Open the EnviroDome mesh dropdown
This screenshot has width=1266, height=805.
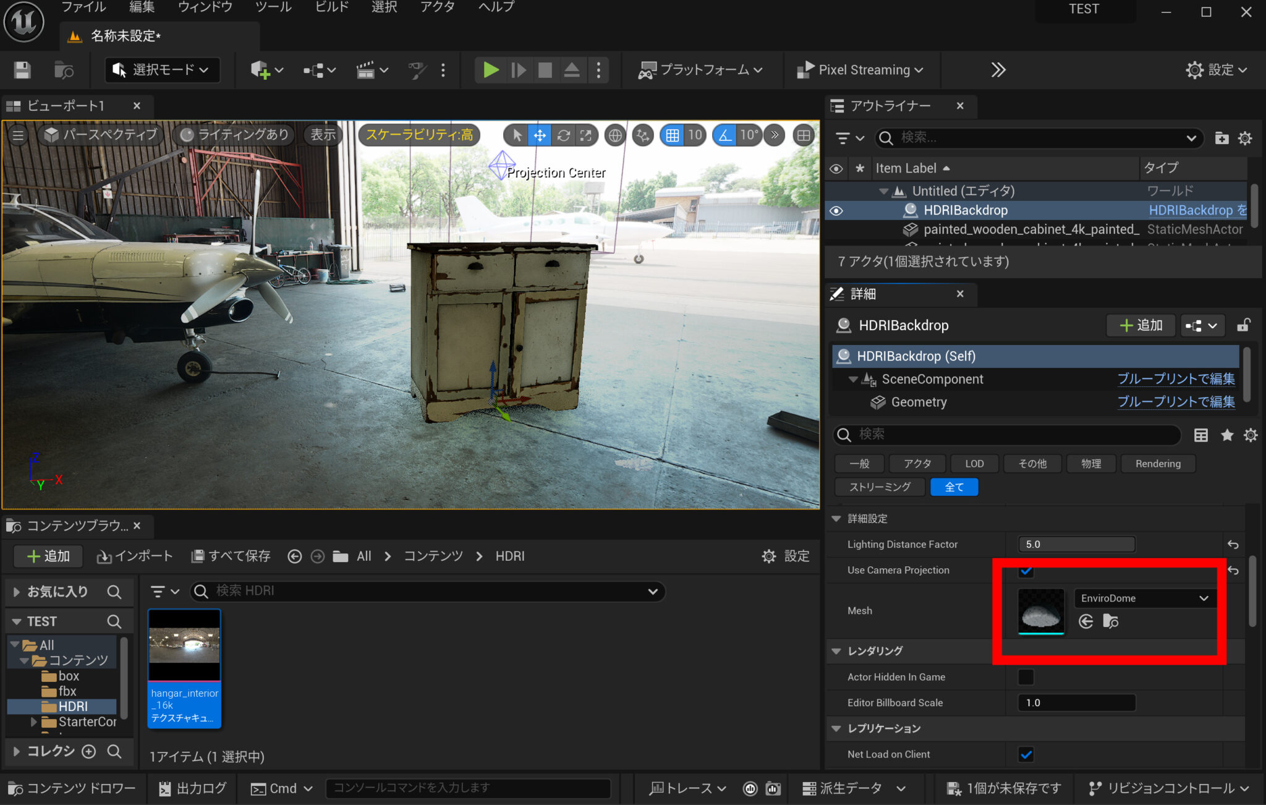(x=1203, y=598)
